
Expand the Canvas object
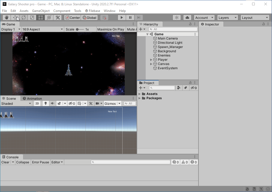[x=151, y=64]
